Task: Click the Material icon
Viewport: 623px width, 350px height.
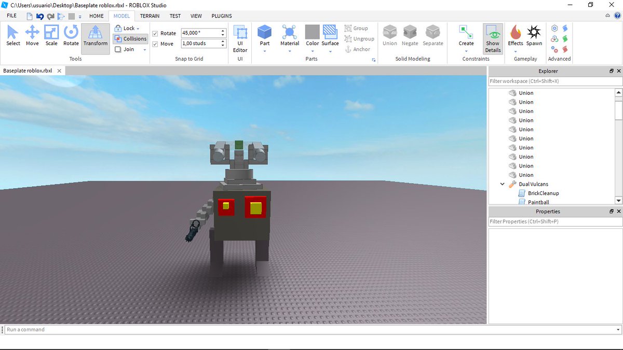Action: (290, 32)
